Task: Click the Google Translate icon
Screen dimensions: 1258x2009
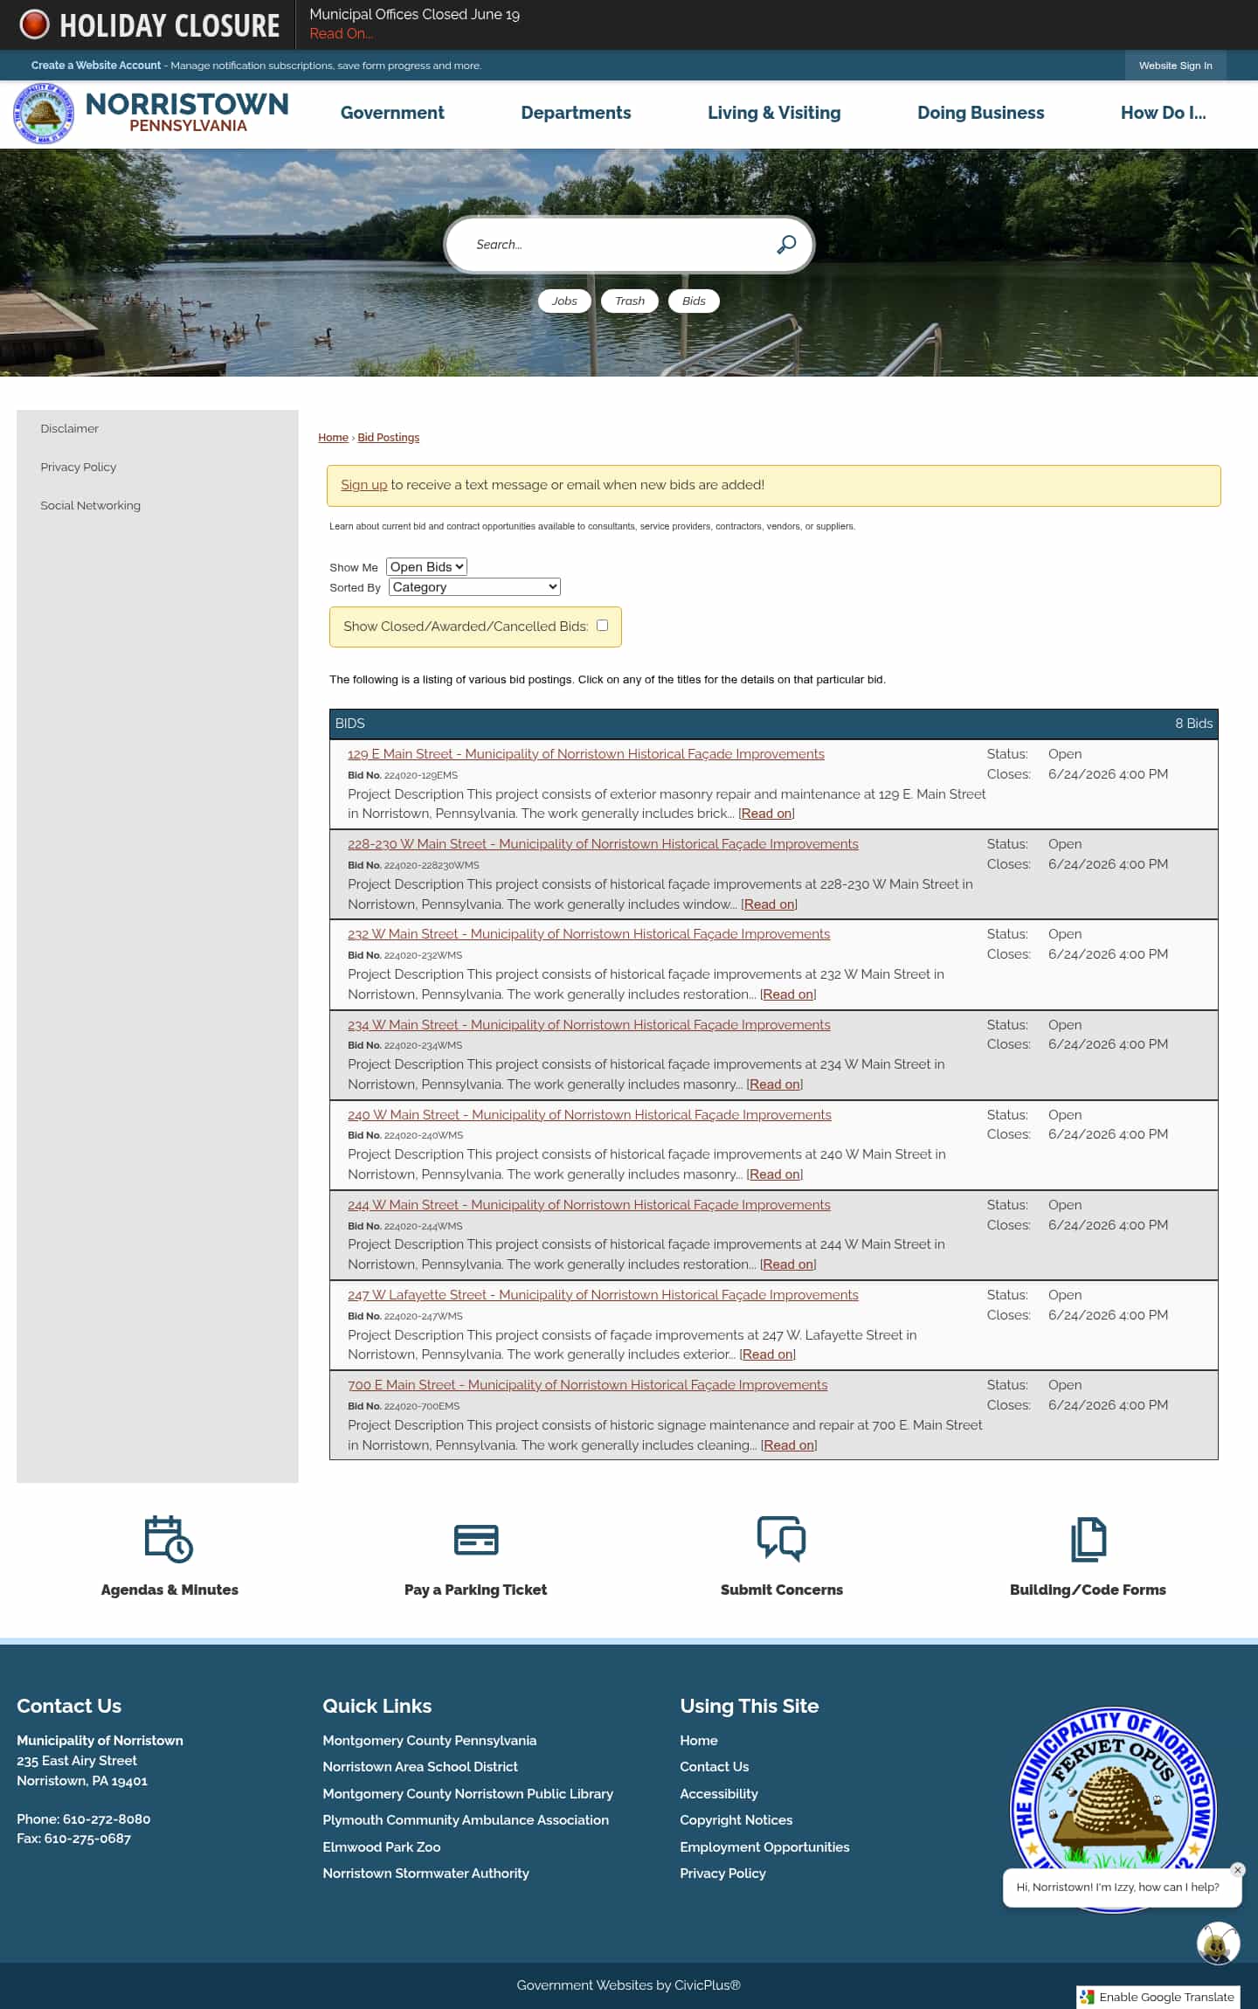Action: [1087, 1997]
